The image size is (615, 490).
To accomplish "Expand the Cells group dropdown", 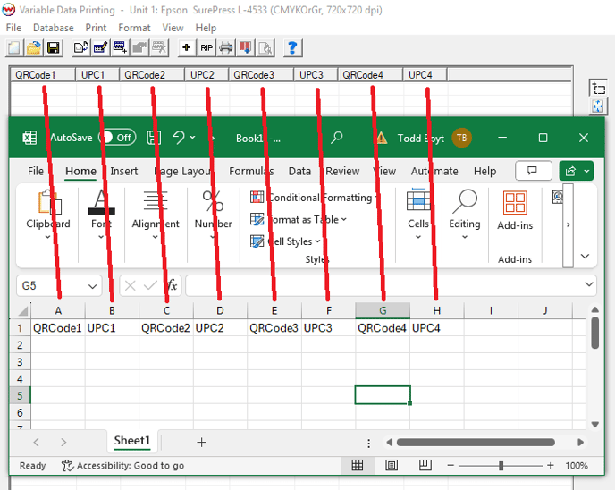I will (418, 237).
